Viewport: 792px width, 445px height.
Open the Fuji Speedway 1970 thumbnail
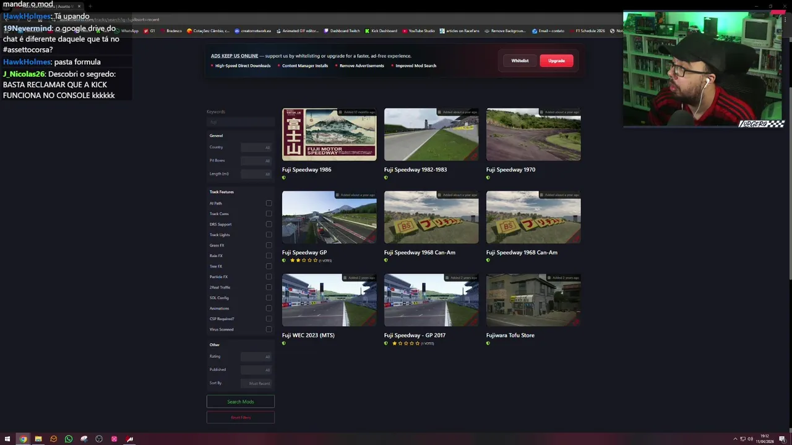[x=533, y=135]
